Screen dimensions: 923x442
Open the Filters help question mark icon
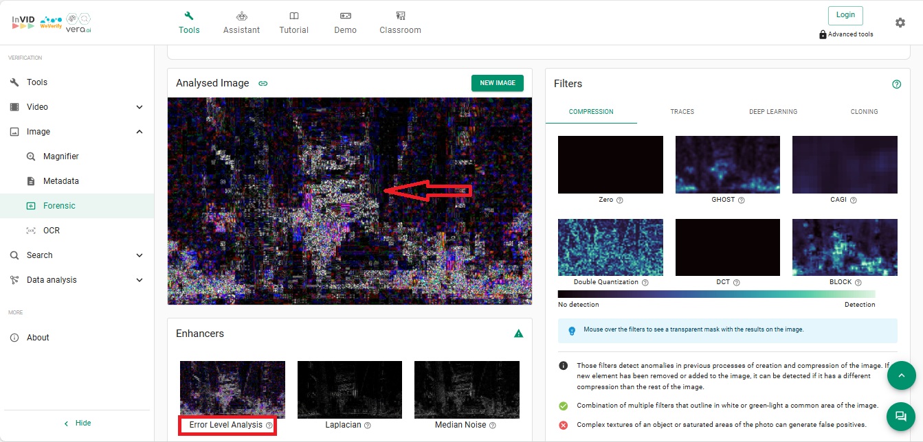click(896, 84)
